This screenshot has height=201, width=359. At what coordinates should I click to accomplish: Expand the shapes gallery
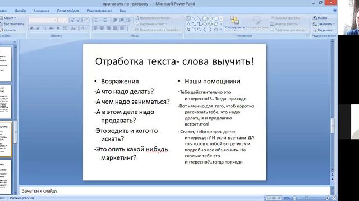point(221,30)
